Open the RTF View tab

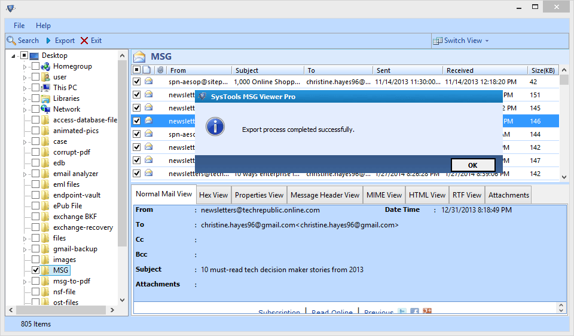(x=467, y=195)
